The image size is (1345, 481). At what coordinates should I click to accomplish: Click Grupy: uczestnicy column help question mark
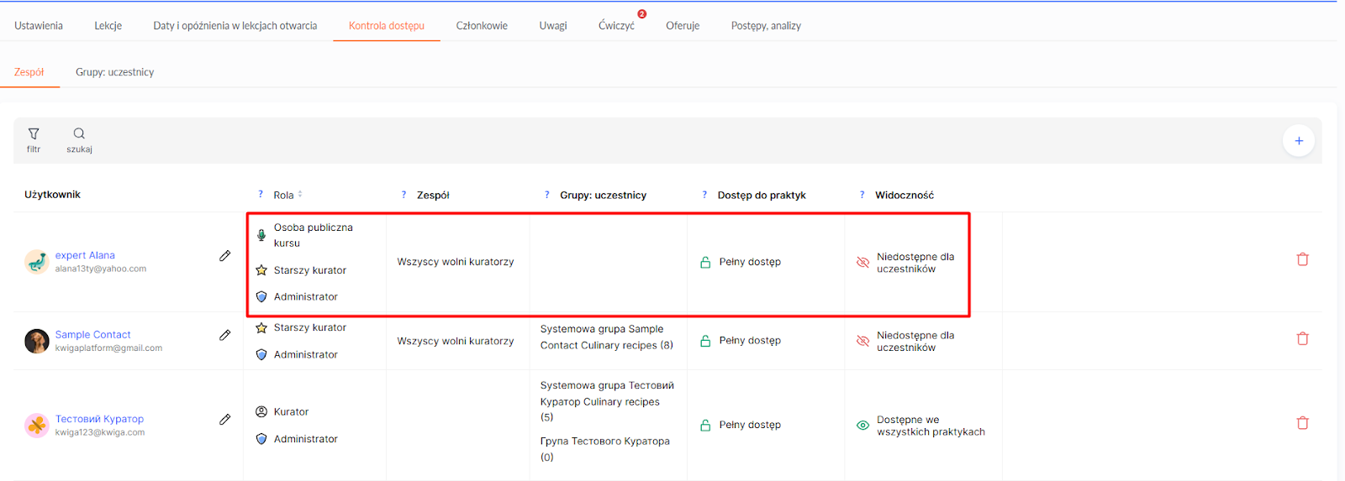pyautogui.click(x=547, y=194)
